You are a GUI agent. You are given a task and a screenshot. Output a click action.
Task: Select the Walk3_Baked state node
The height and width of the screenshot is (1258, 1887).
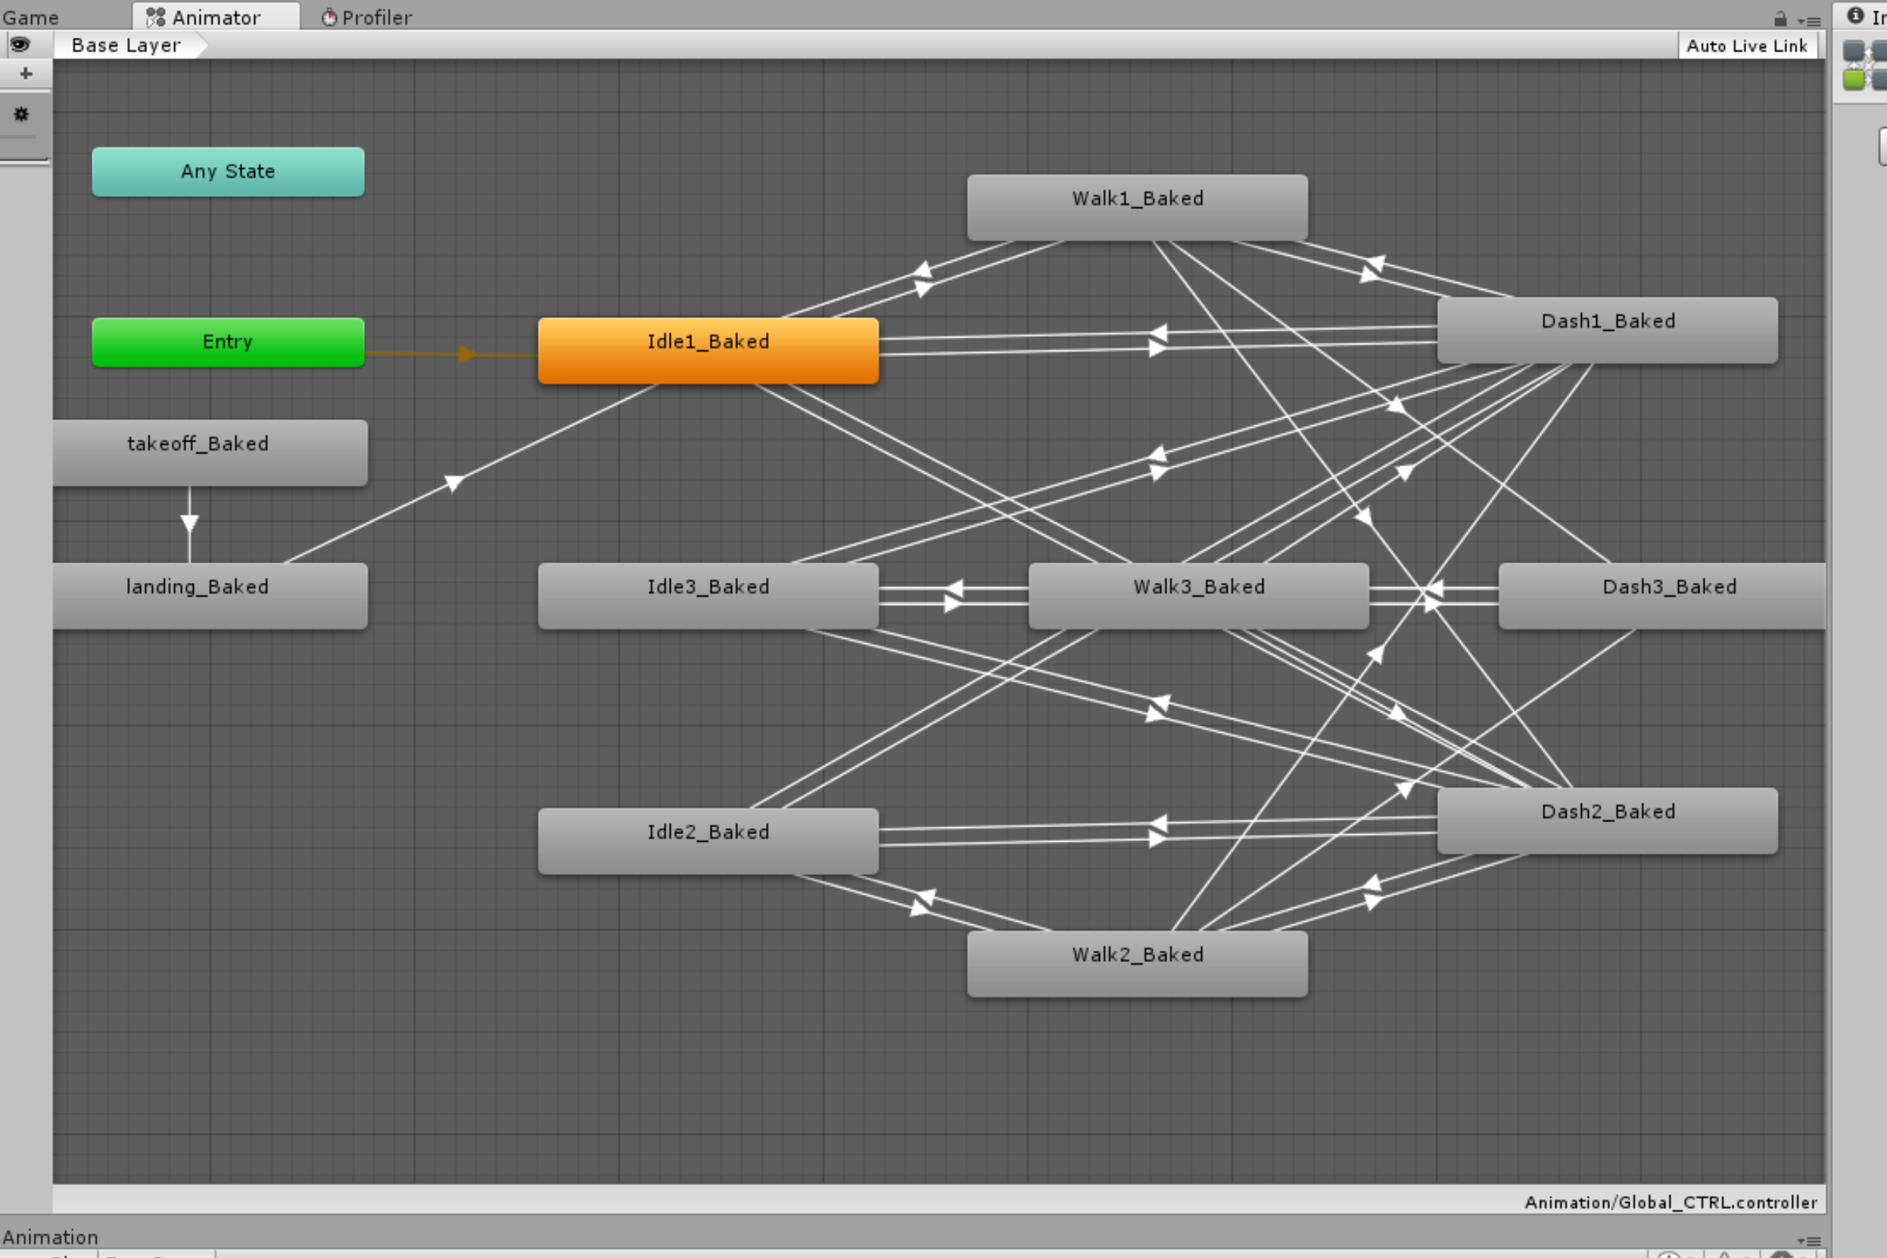(1199, 595)
